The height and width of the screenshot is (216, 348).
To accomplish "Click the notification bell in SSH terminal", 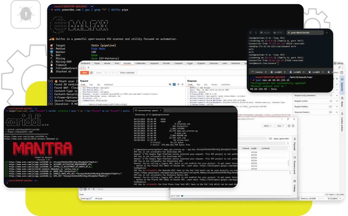I will pos(256,32).
